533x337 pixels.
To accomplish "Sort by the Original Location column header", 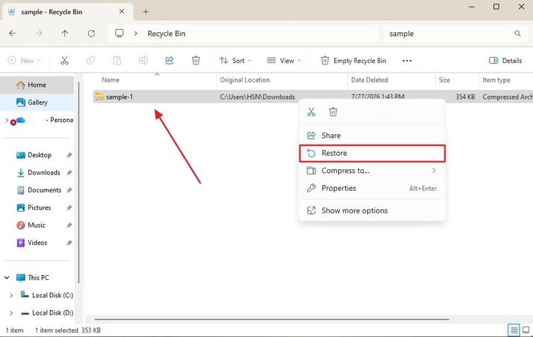I will coord(244,80).
